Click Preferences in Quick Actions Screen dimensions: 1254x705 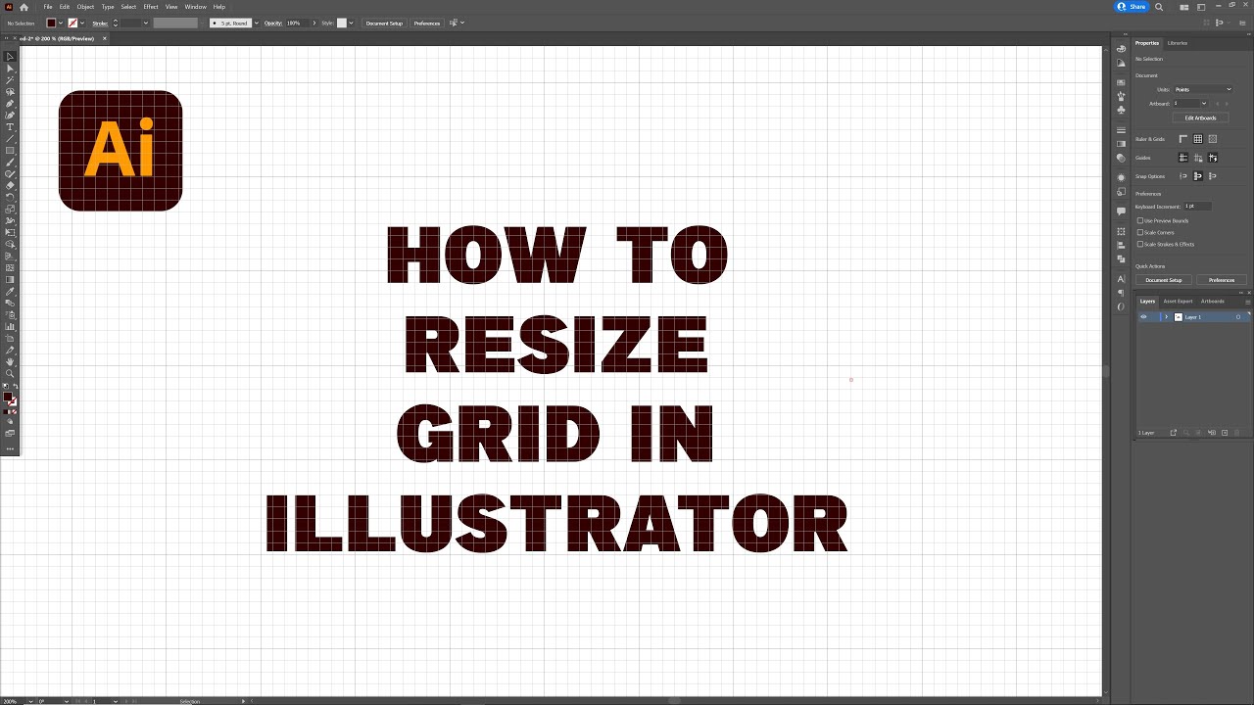(1222, 280)
